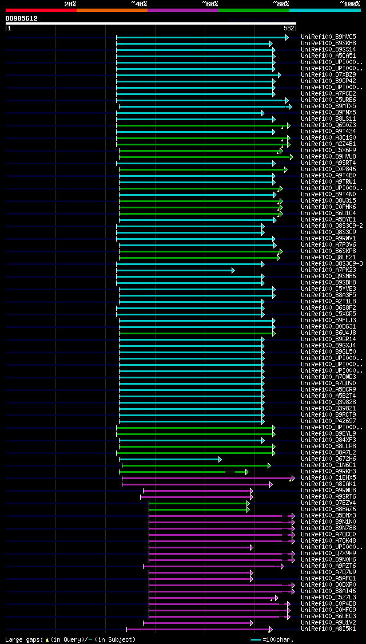
Task: Click the red 20% identity legend segment
Action: [x=41, y=10]
